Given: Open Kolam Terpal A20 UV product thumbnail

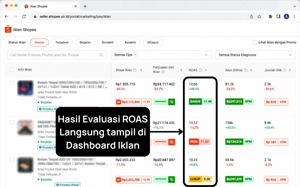Looking at the screenshot, I should click(x=25, y=165).
